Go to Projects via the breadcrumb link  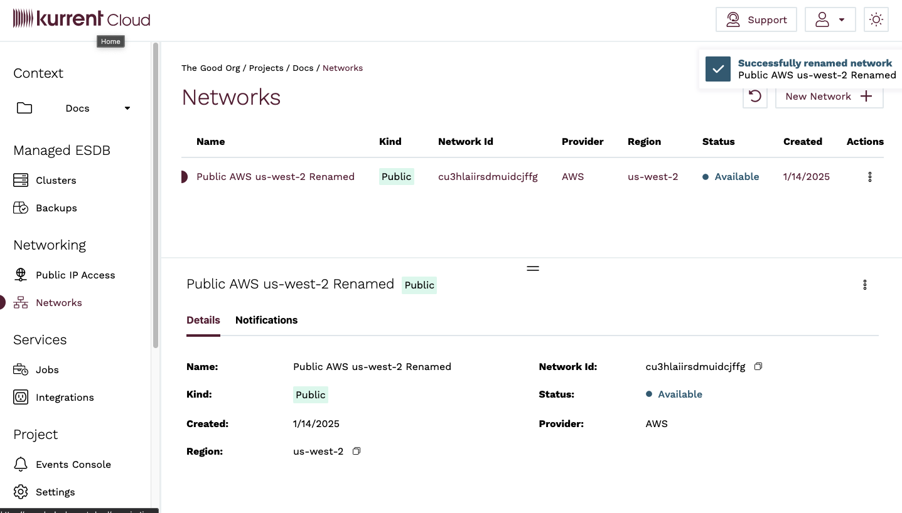point(266,68)
